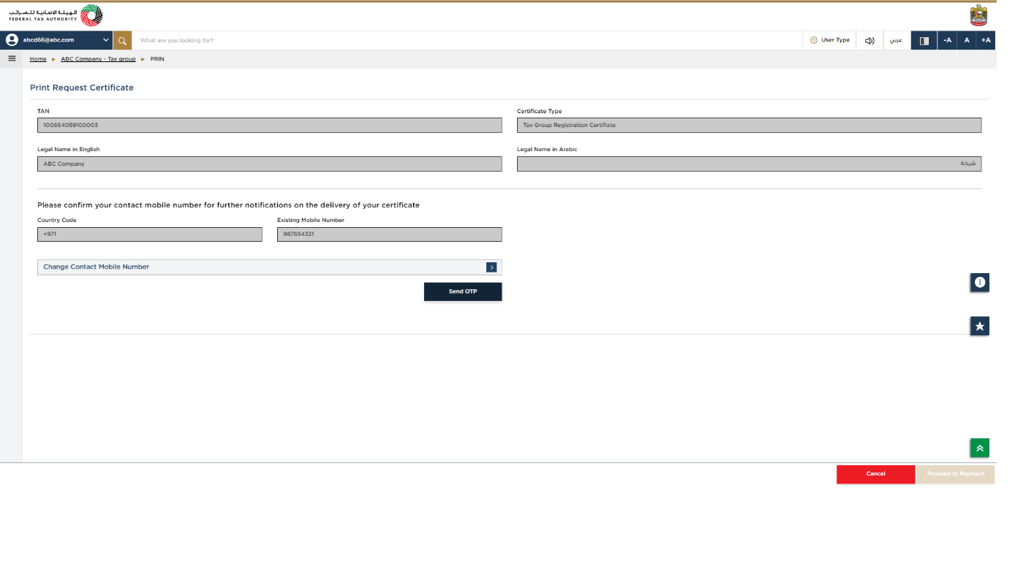Image resolution: width=1034 pixels, height=585 pixels.
Task: Increase font size with +A
Action: point(986,40)
